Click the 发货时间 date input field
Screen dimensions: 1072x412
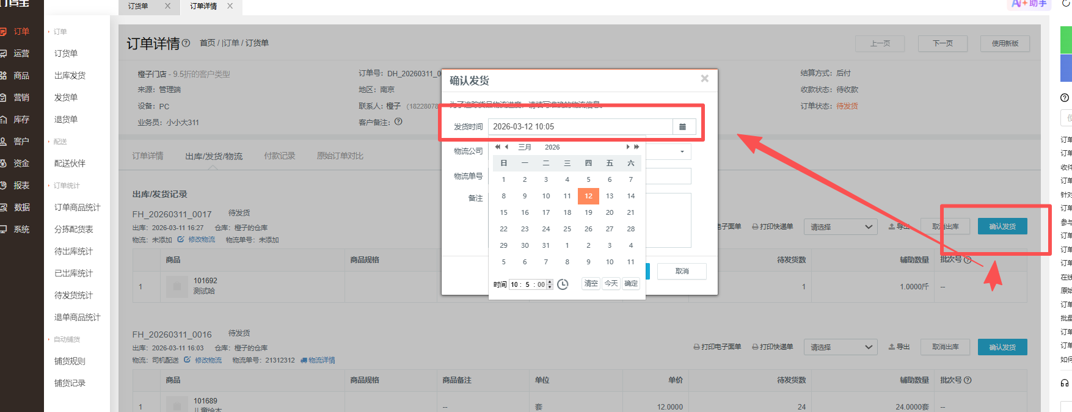tap(580, 127)
